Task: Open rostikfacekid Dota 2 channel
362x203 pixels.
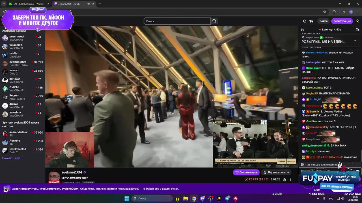Action: coord(23,151)
